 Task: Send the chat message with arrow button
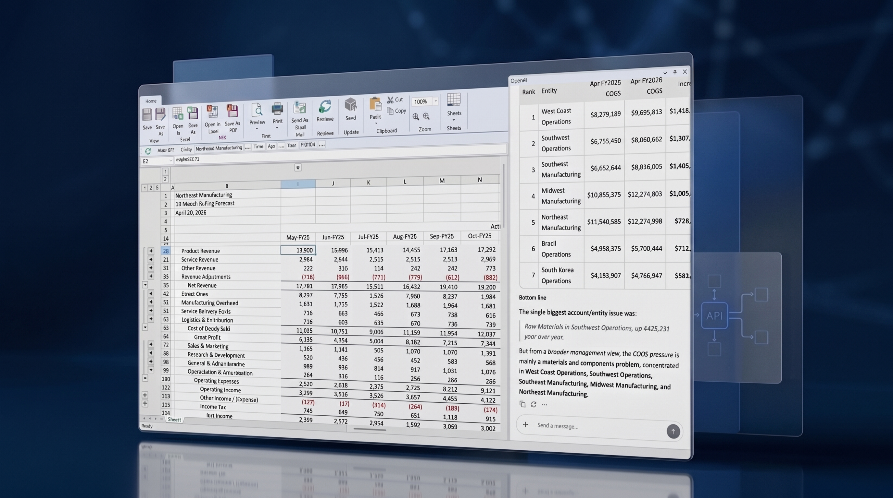tap(673, 431)
